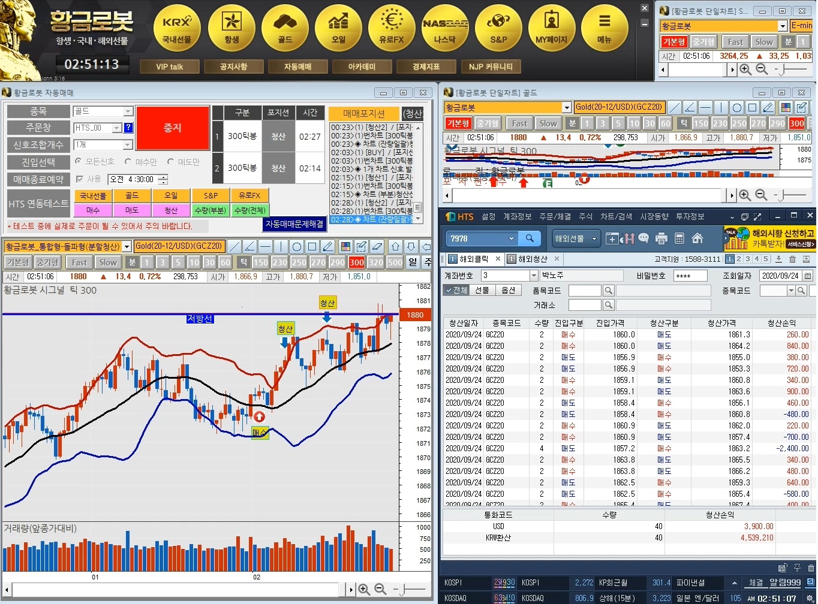The image size is (818, 604).
Task: Open the MY페이지 gold circle icon
Action: (552, 28)
